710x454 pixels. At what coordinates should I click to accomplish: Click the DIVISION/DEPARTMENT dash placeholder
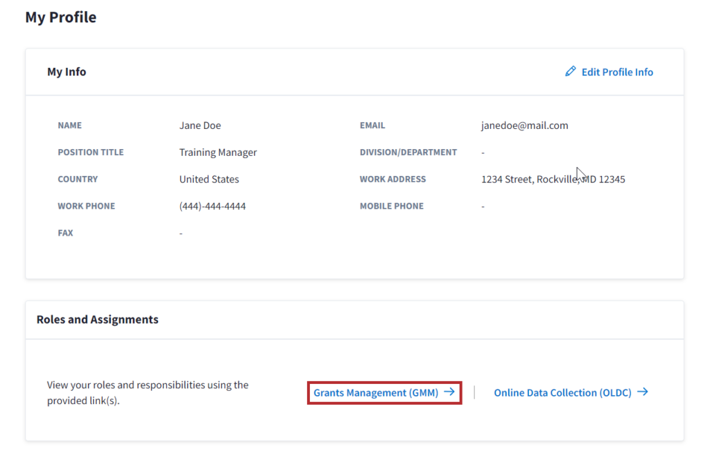pyautogui.click(x=483, y=152)
